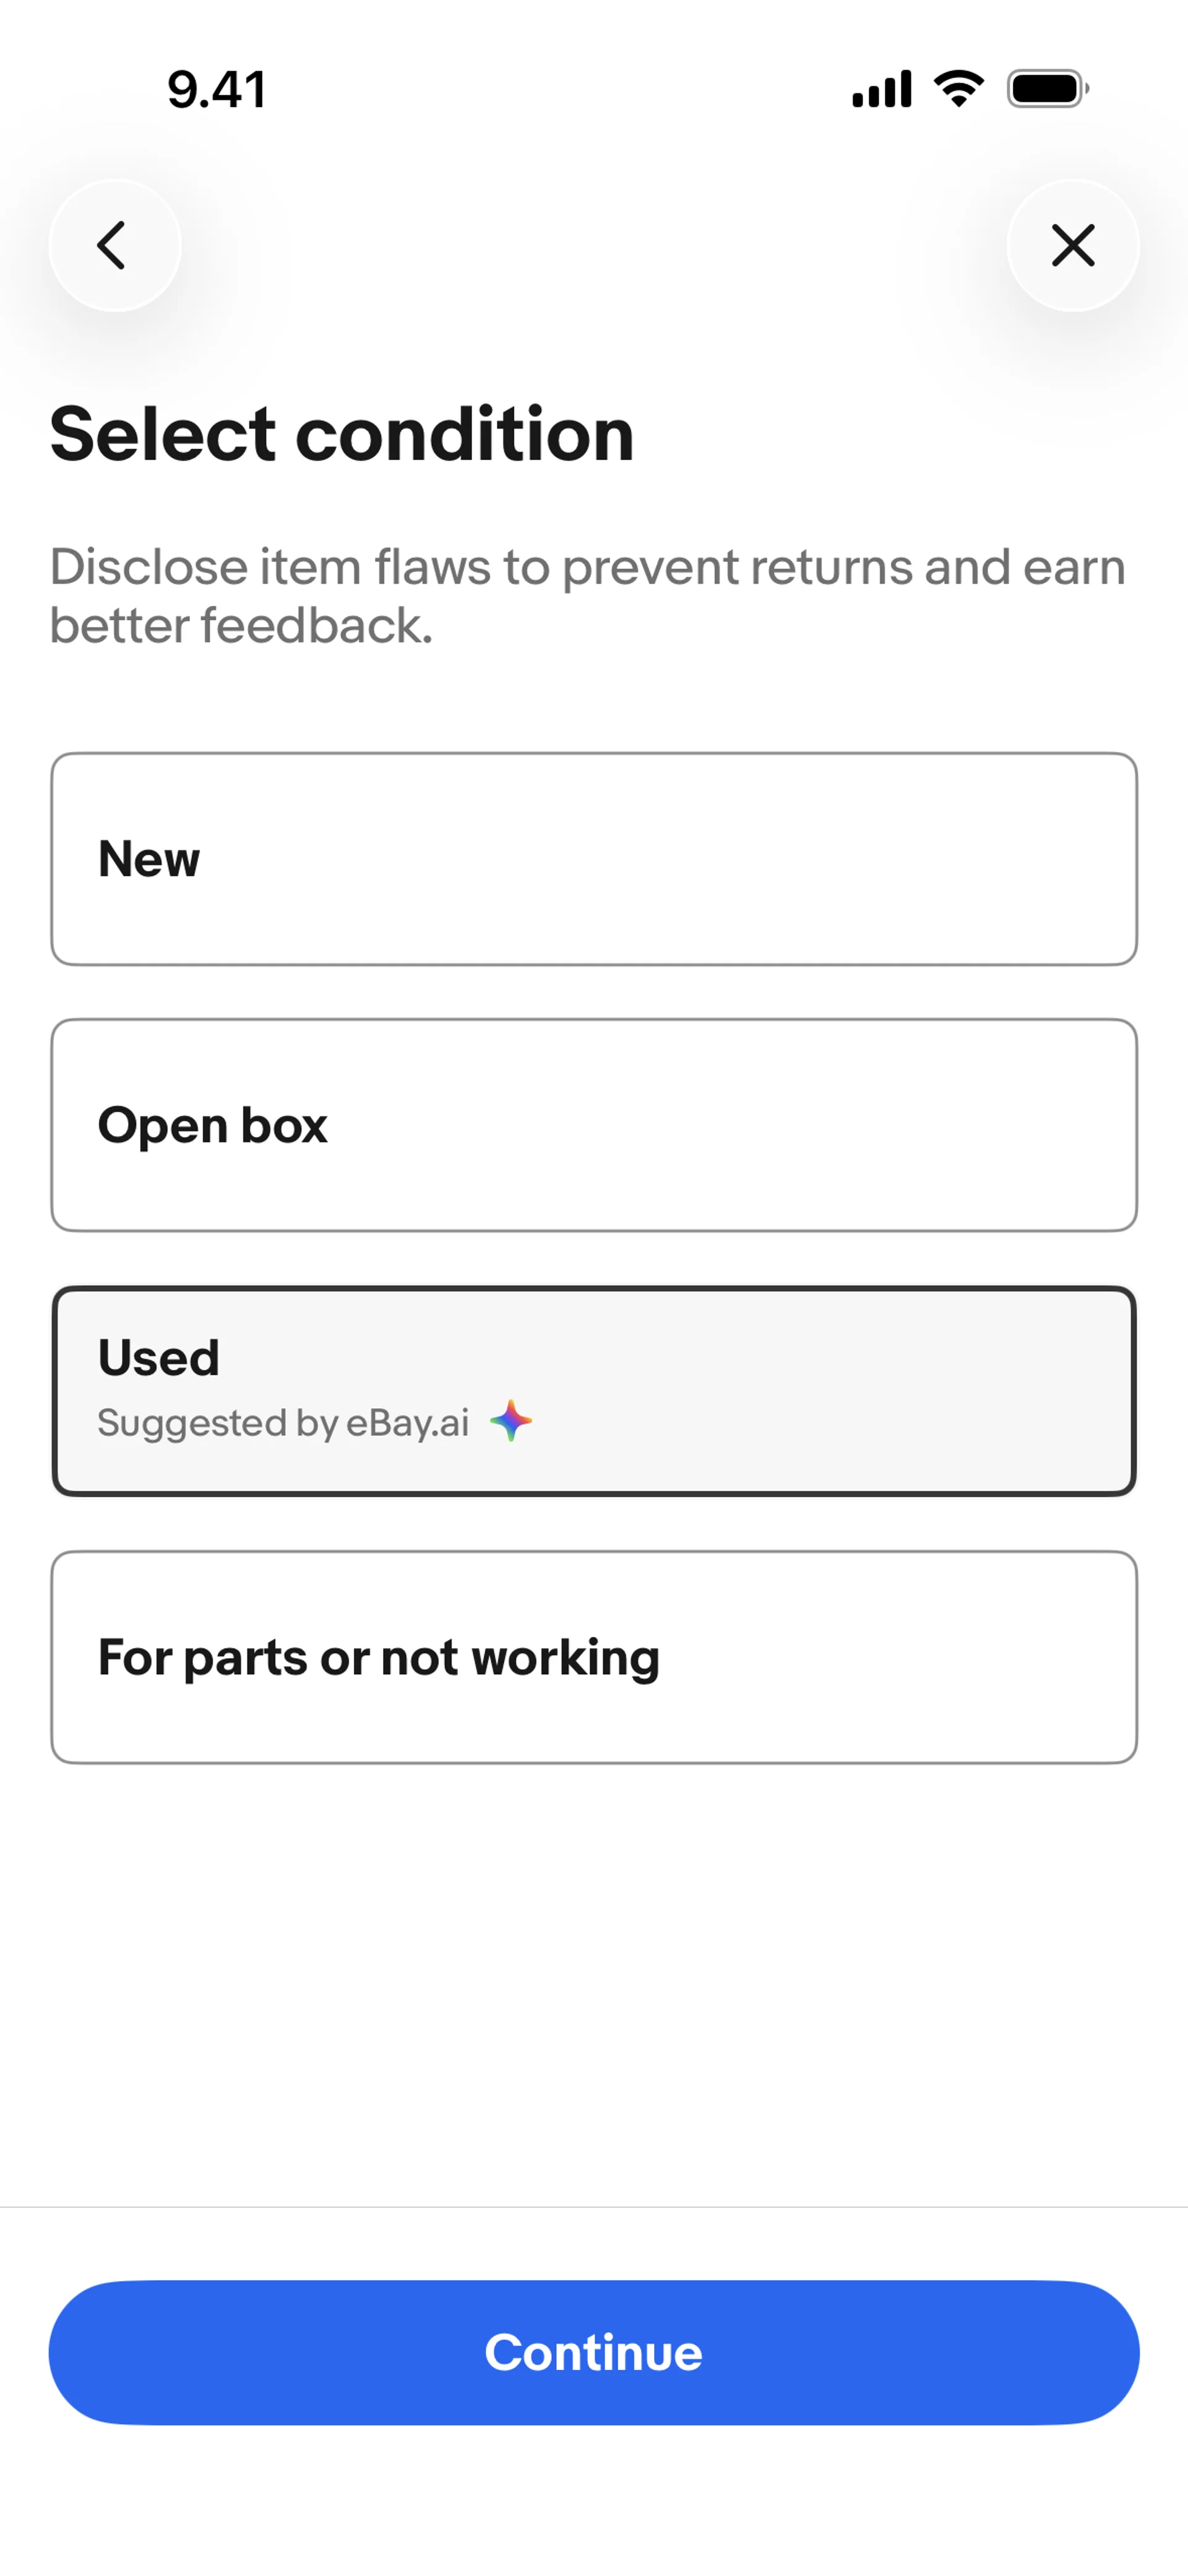Select the Open box condition

594,1125
